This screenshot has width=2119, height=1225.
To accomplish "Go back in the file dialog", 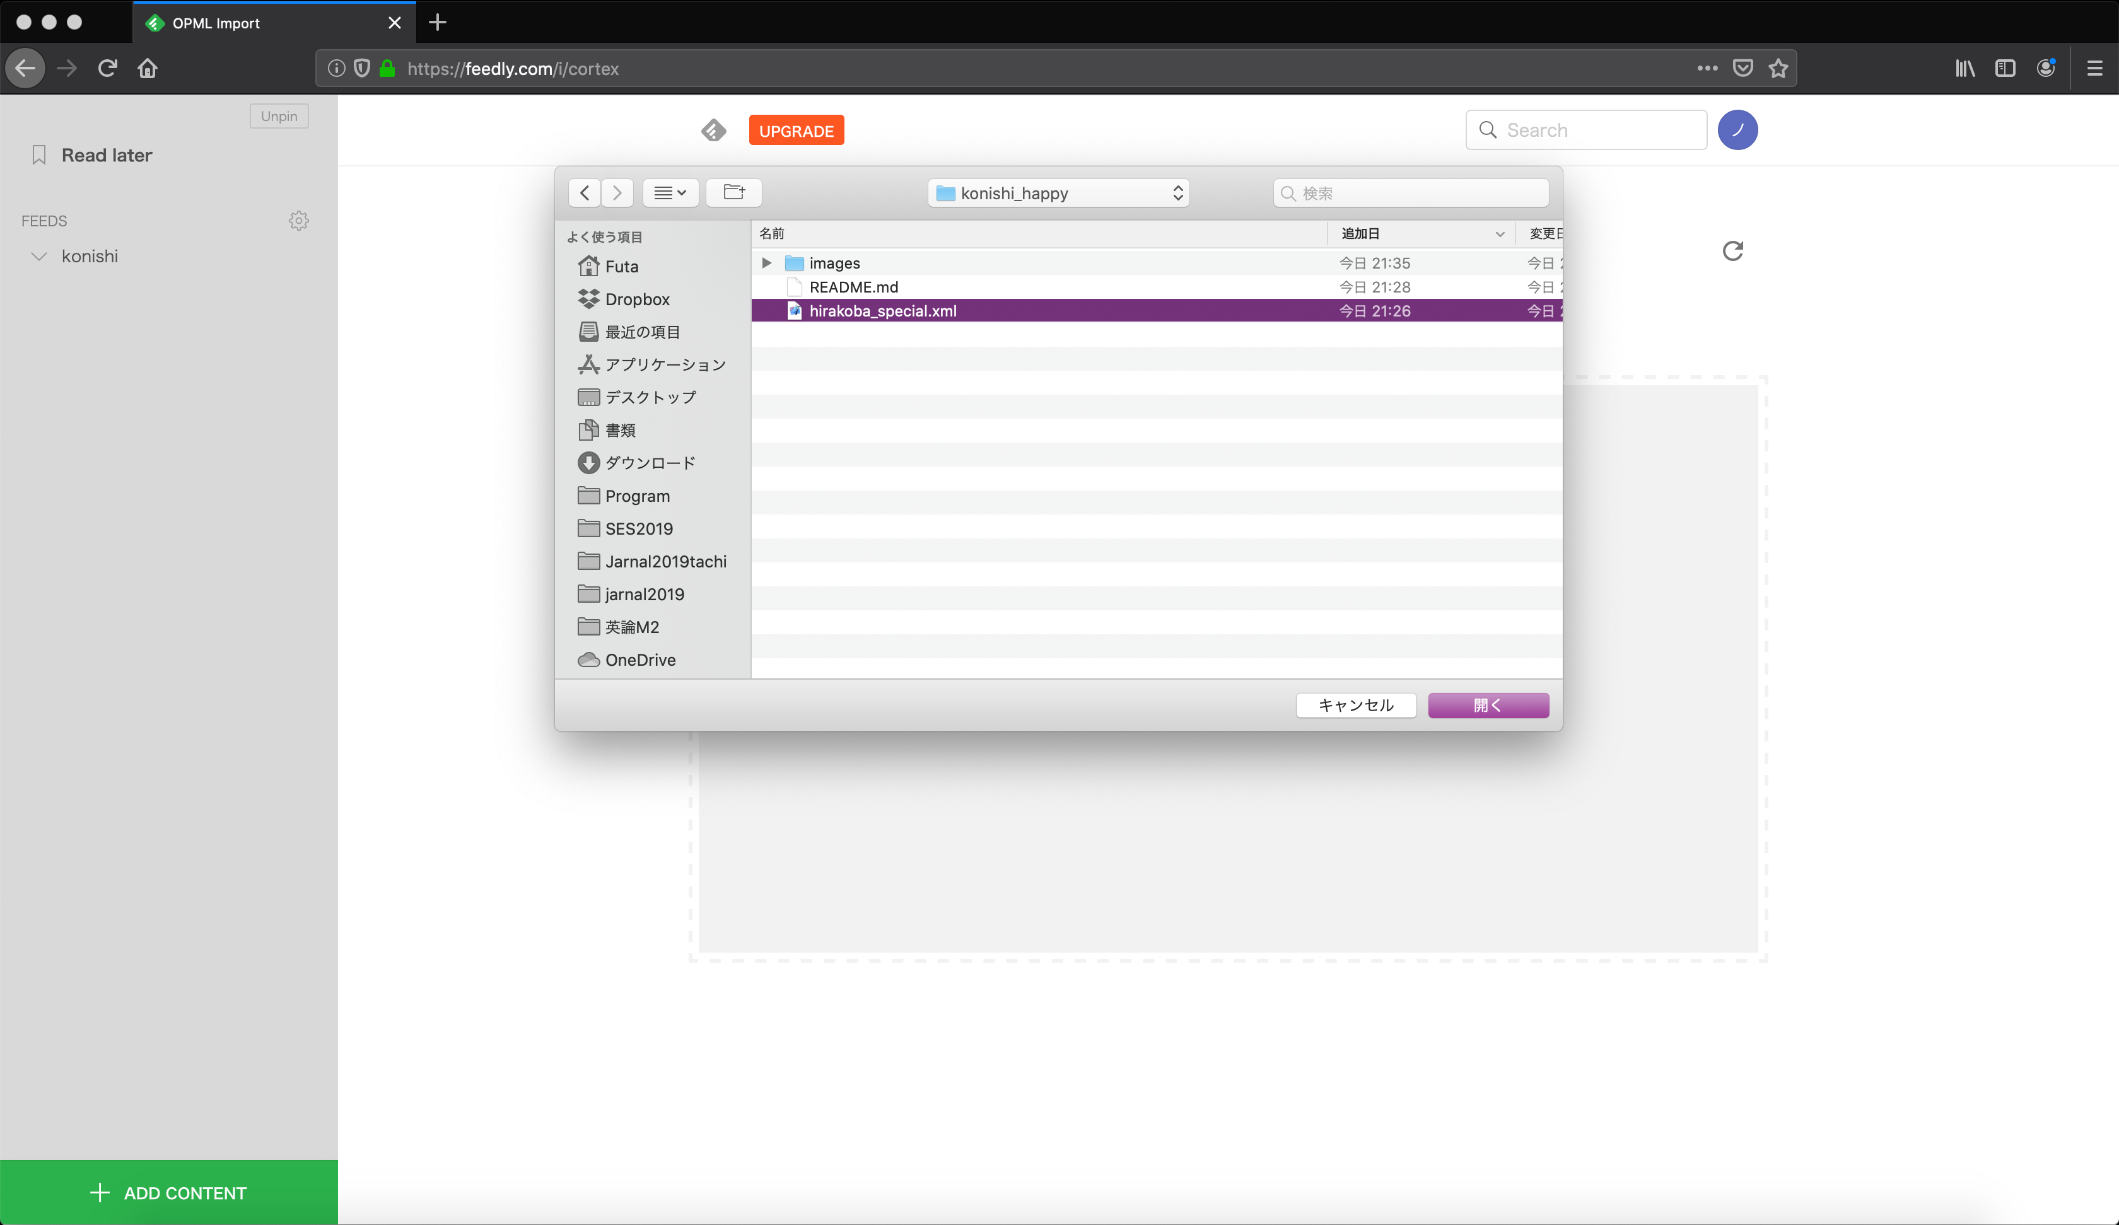I will tap(585, 192).
